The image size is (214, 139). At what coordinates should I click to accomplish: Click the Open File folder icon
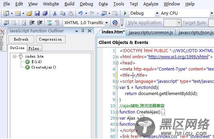29,13
